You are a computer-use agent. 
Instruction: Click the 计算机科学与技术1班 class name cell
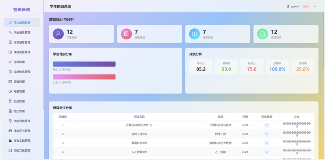(x=139, y=125)
